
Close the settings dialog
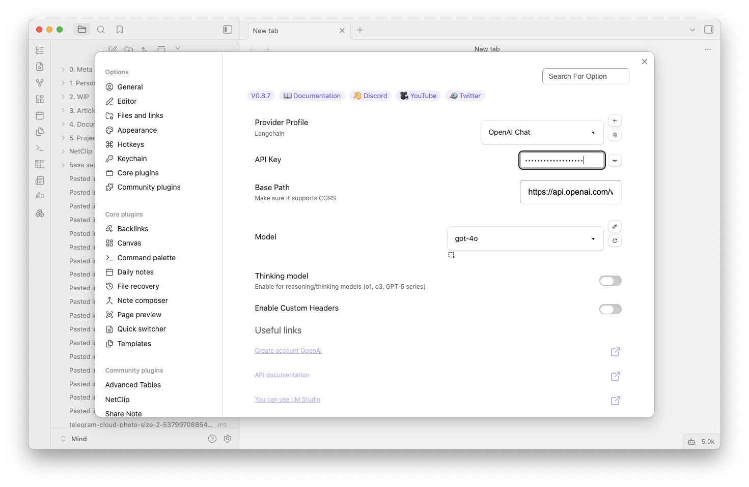pyautogui.click(x=645, y=62)
